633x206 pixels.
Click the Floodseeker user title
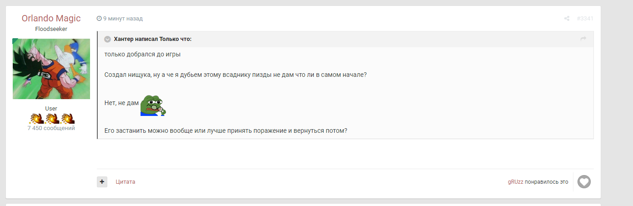click(51, 29)
